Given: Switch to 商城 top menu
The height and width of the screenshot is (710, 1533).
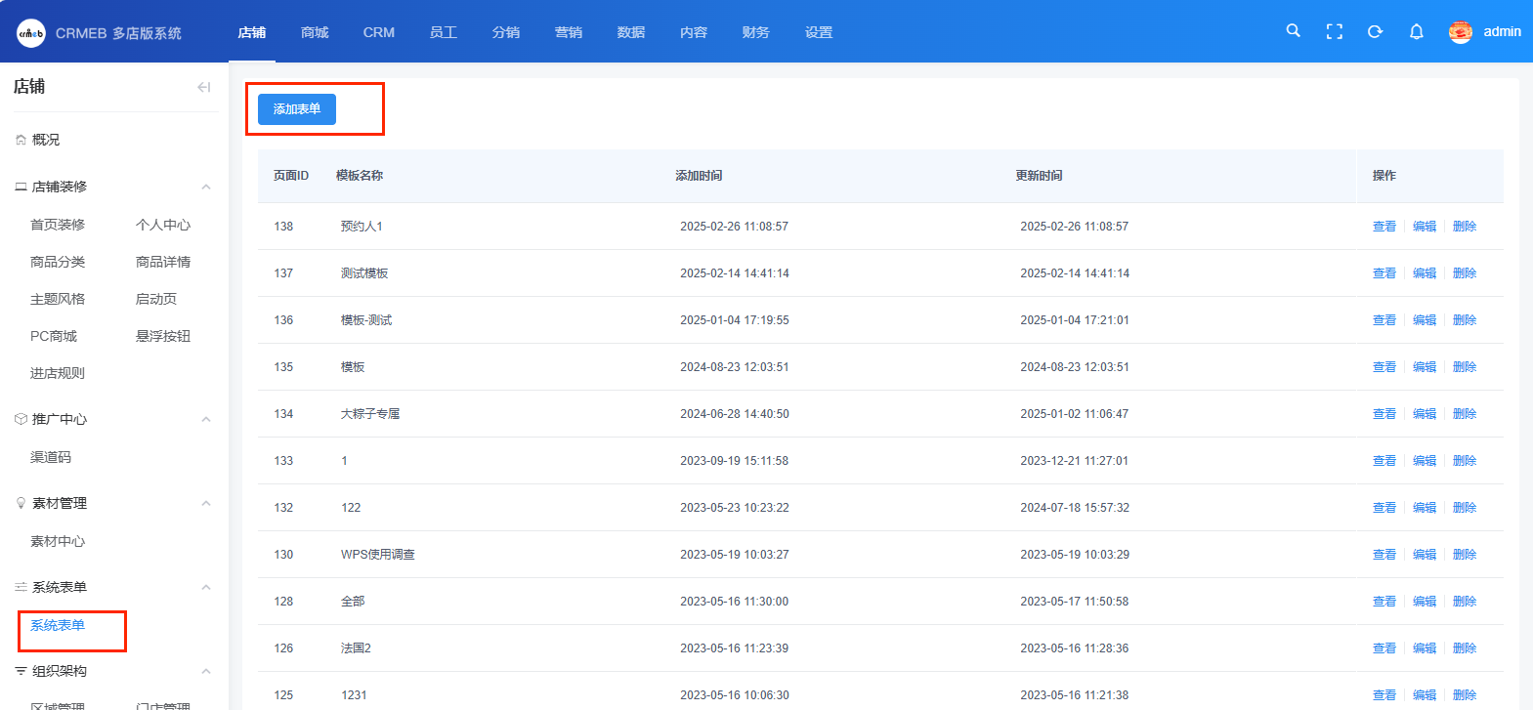Looking at the screenshot, I should pyautogui.click(x=315, y=32).
